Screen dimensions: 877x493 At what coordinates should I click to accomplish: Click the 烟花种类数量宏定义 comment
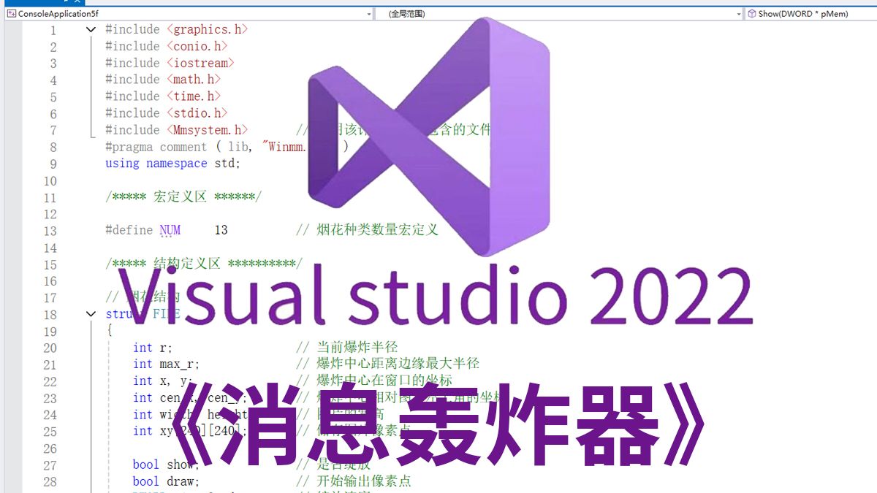(367, 231)
